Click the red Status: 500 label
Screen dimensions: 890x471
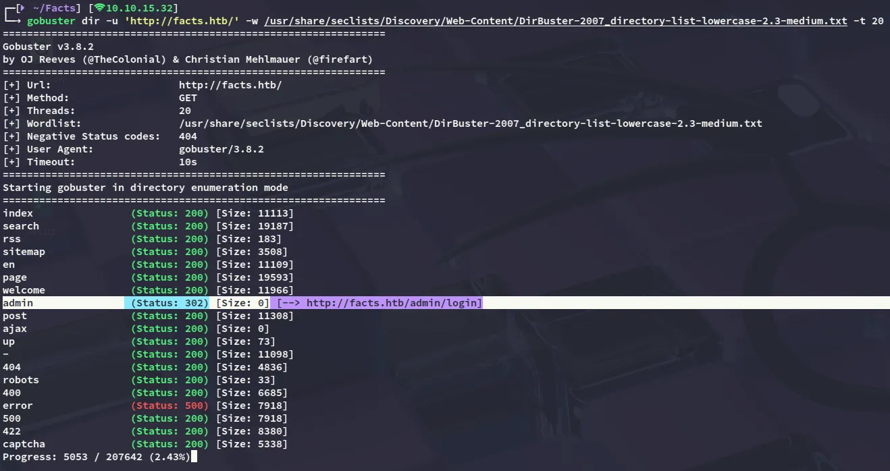click(x=170, y=406)
